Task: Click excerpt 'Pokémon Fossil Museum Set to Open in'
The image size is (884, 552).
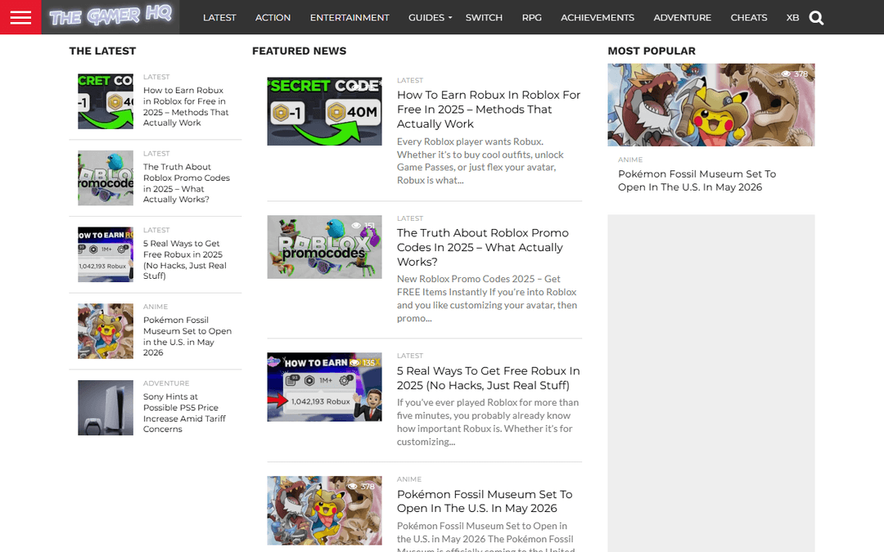Action: (485, 538)
